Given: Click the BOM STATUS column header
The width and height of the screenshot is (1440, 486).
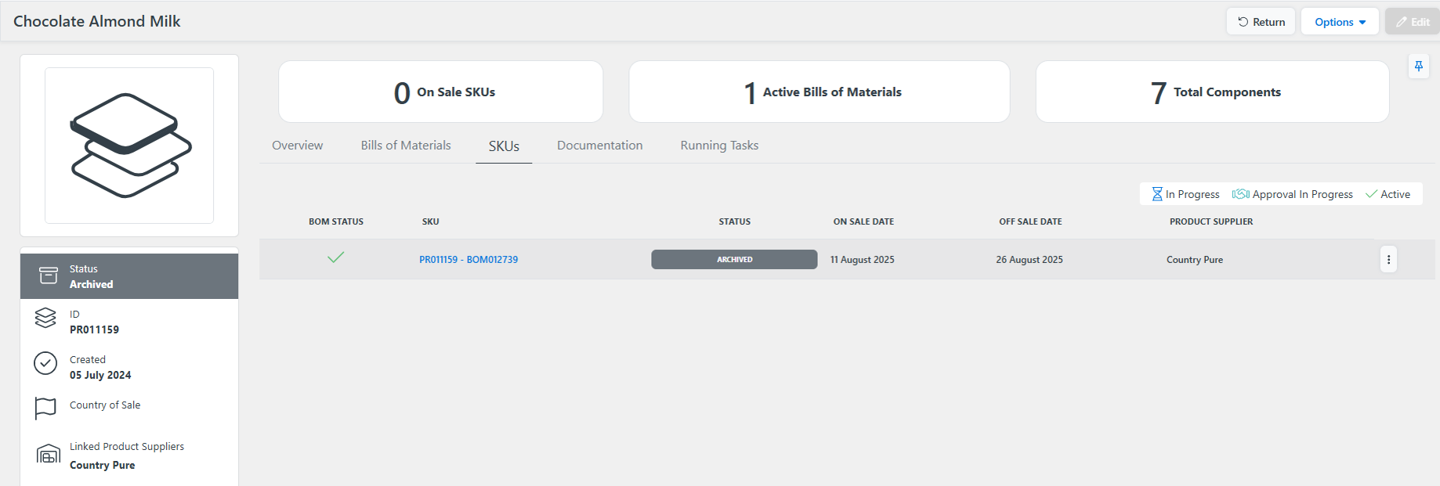Looking at the screenshot, I should (336, 221).
